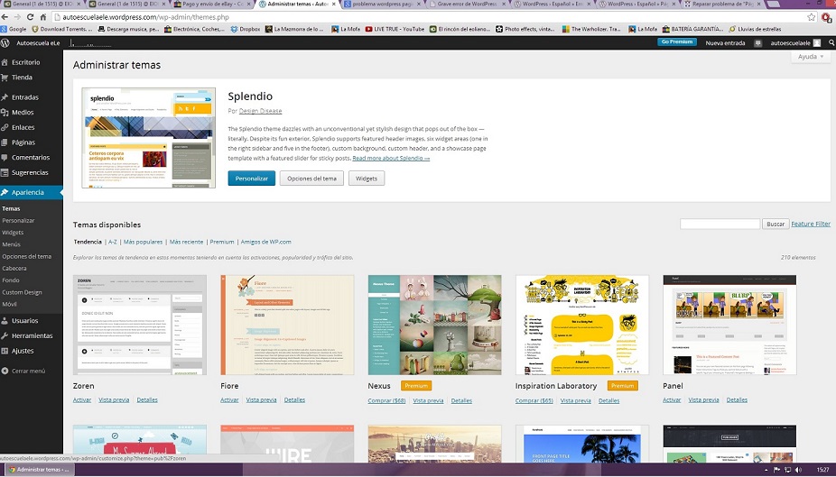Open Páginas icon in sidebar
The width and height of the screenshot is (836, 477).
(5, 142)
